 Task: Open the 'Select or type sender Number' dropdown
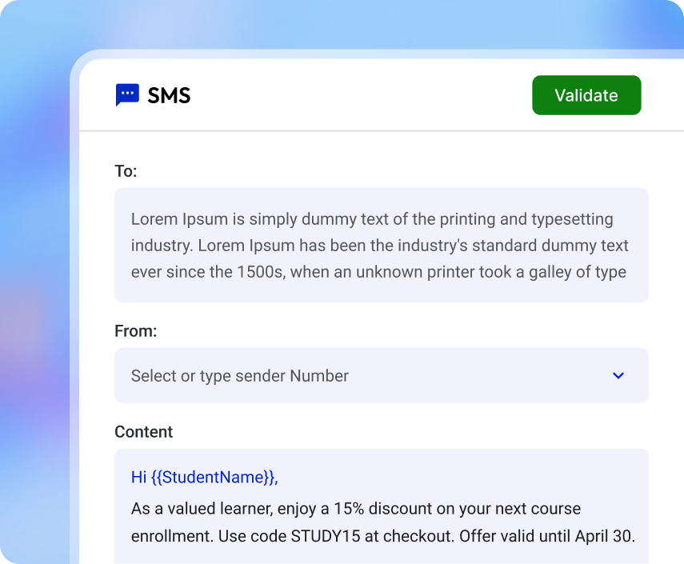[x=382, y=375]
